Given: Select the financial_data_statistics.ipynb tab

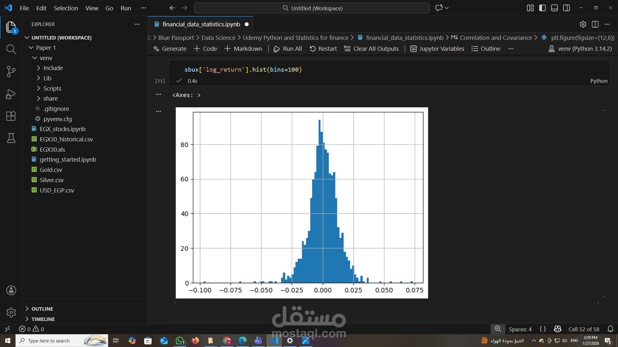Looking at the screenshot, I should pos(201,24).
